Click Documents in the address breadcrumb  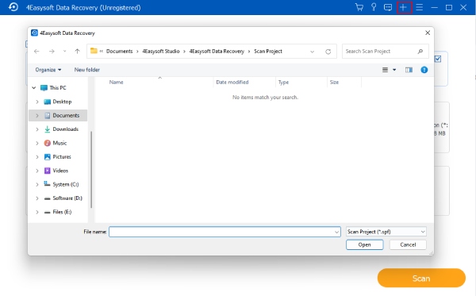[x=119, y=52]
